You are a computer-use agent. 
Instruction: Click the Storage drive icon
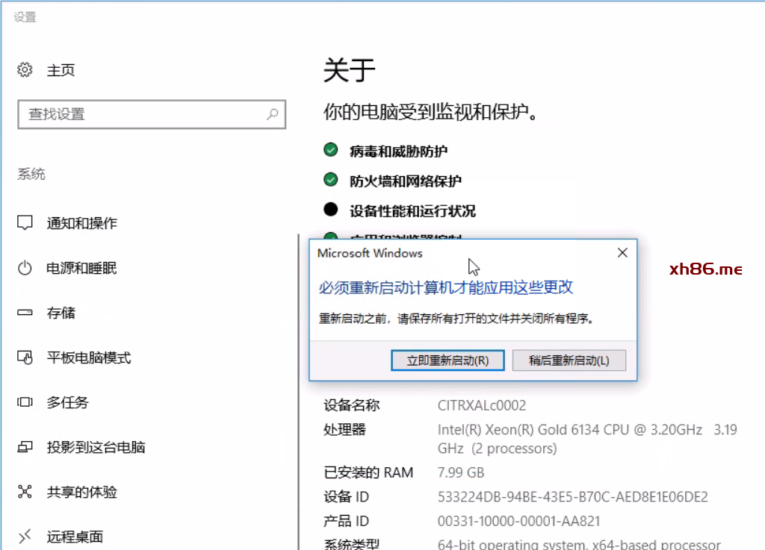click(x=25, y=313)
